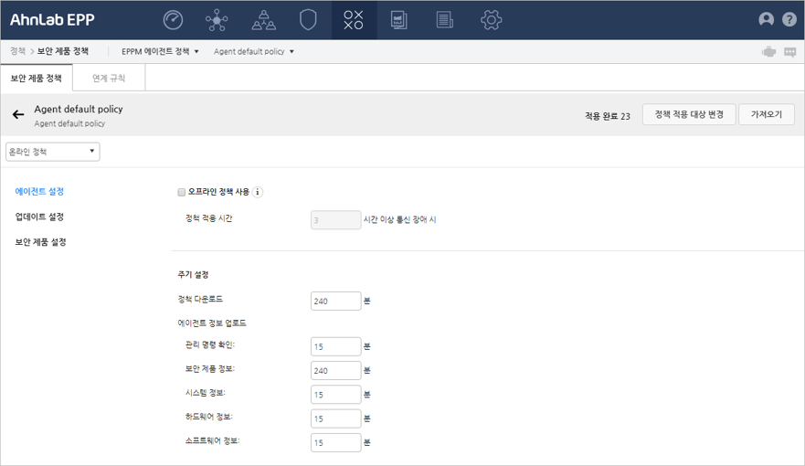
Task: Enable the 오프라인 정책 사용 checkbox
Action: (x=182, y=193)
